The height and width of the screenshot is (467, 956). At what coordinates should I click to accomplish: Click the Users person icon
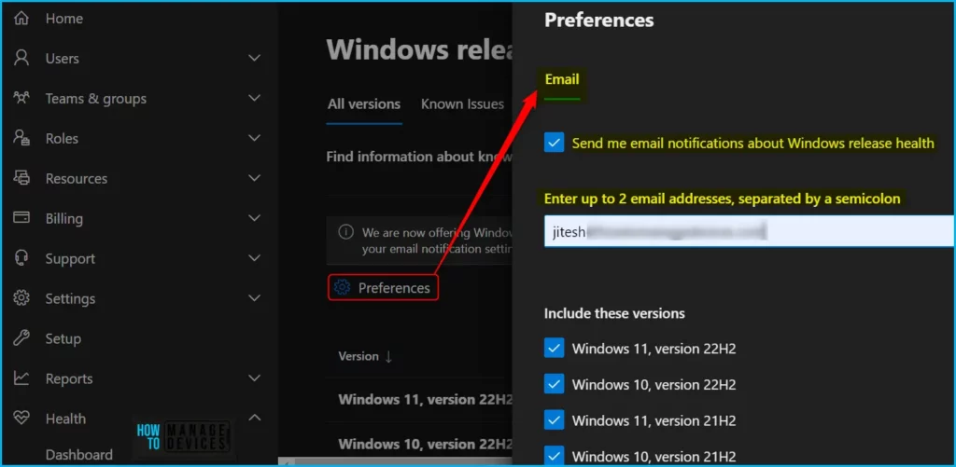coord(21,59)
